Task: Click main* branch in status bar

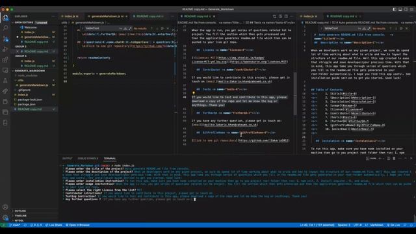Action: coord(15,225)
